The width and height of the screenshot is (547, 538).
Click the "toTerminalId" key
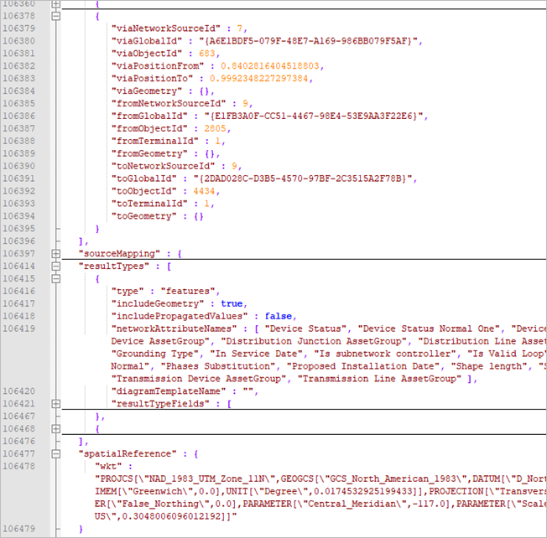pyautogui.click(x=149, y=204)
